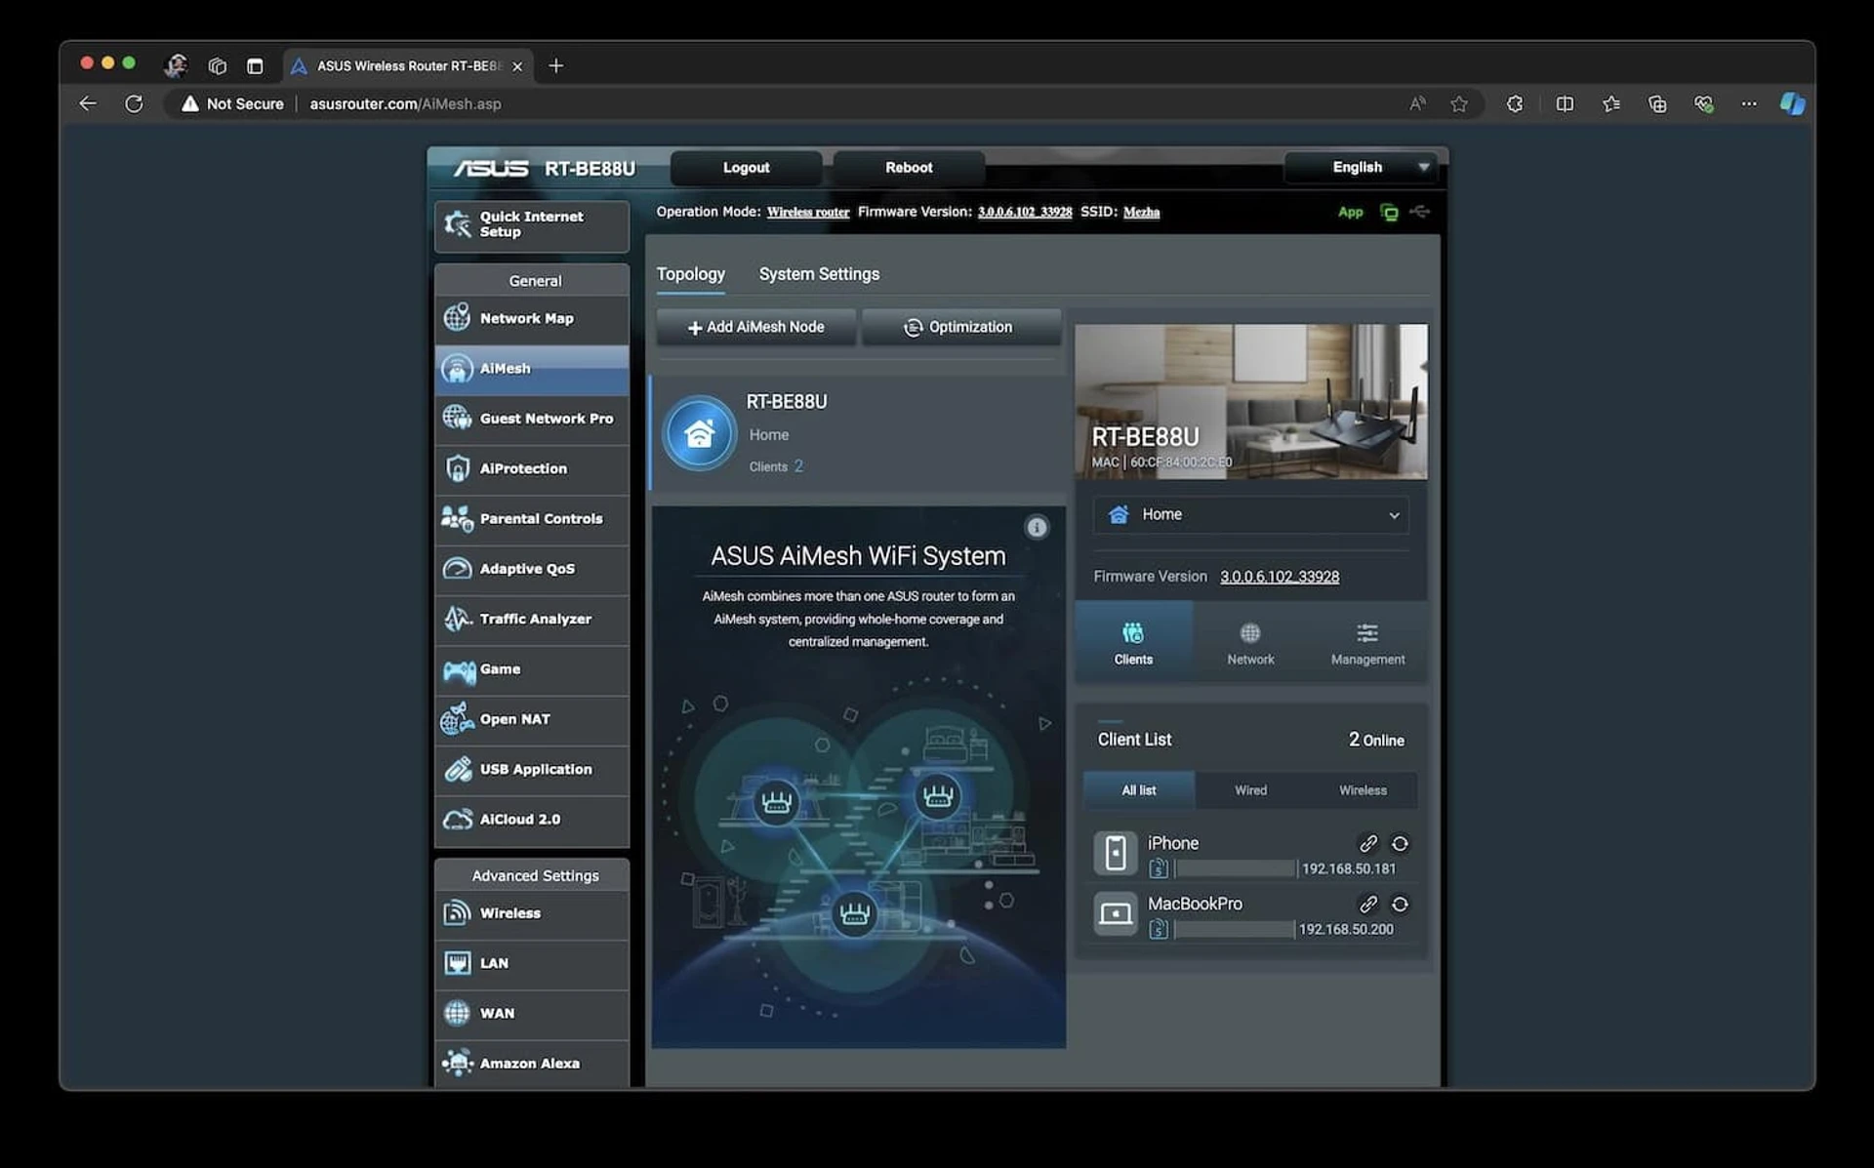The height and width of the screenshot is (1168, 1874).
Task: Filter client list by Wired
Action: coord(1250,790)
